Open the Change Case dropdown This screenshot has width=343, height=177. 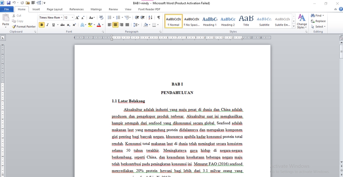coord(92,18)
